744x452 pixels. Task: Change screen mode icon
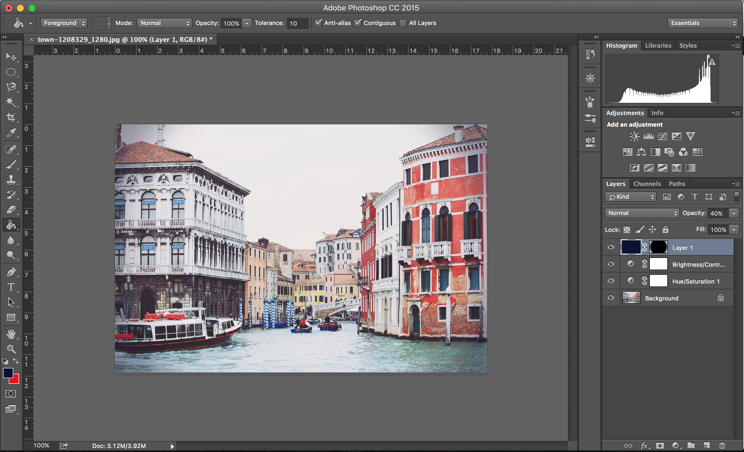click(x=11, y=409)
